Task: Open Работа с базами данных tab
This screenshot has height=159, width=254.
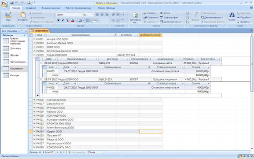Action: [78, 8]
